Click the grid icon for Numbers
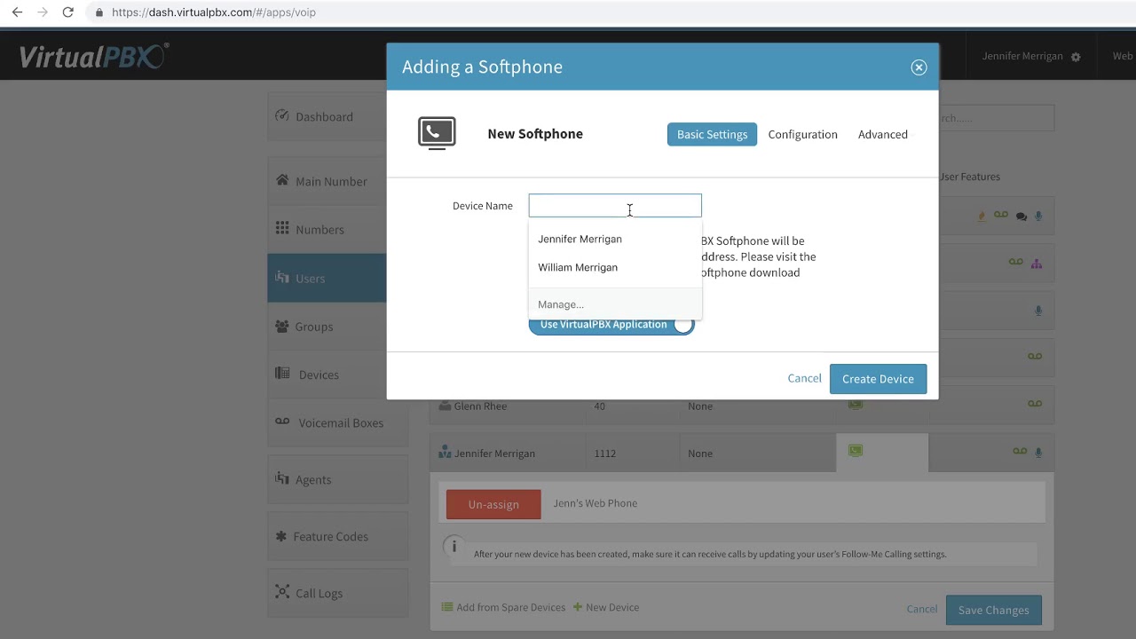1136x639 pixels. pos(282,228)
